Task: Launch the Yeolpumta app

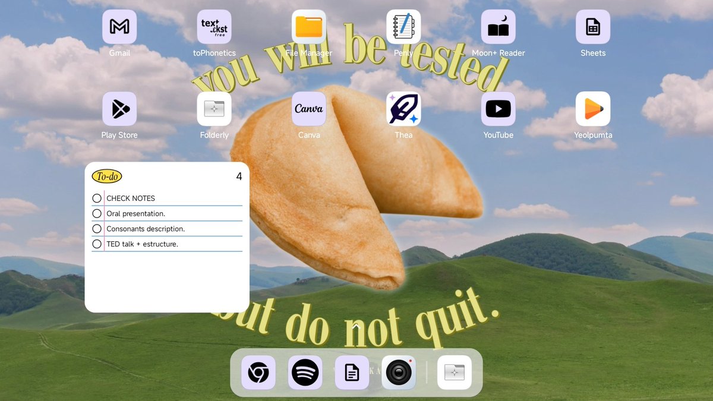Action: coord(593,109)
